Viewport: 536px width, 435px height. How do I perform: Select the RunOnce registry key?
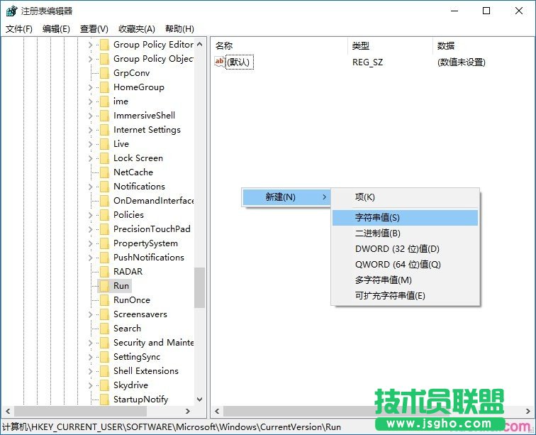click(132, 300)
